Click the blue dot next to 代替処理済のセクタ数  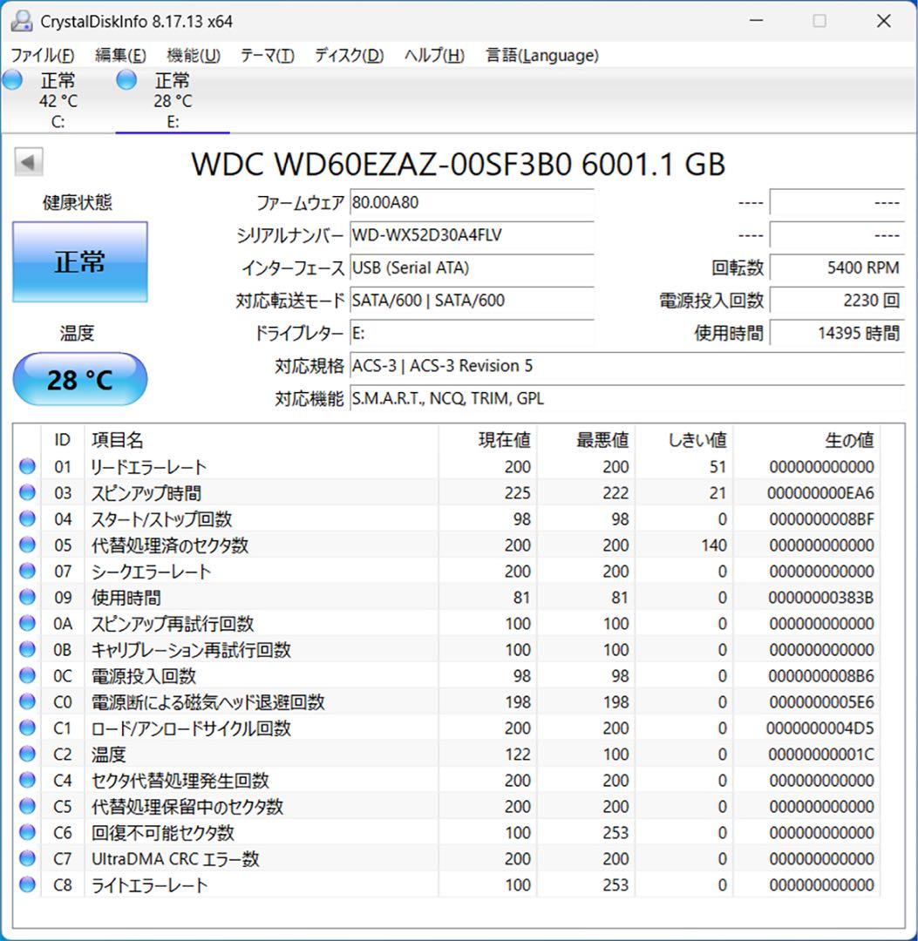26,545
